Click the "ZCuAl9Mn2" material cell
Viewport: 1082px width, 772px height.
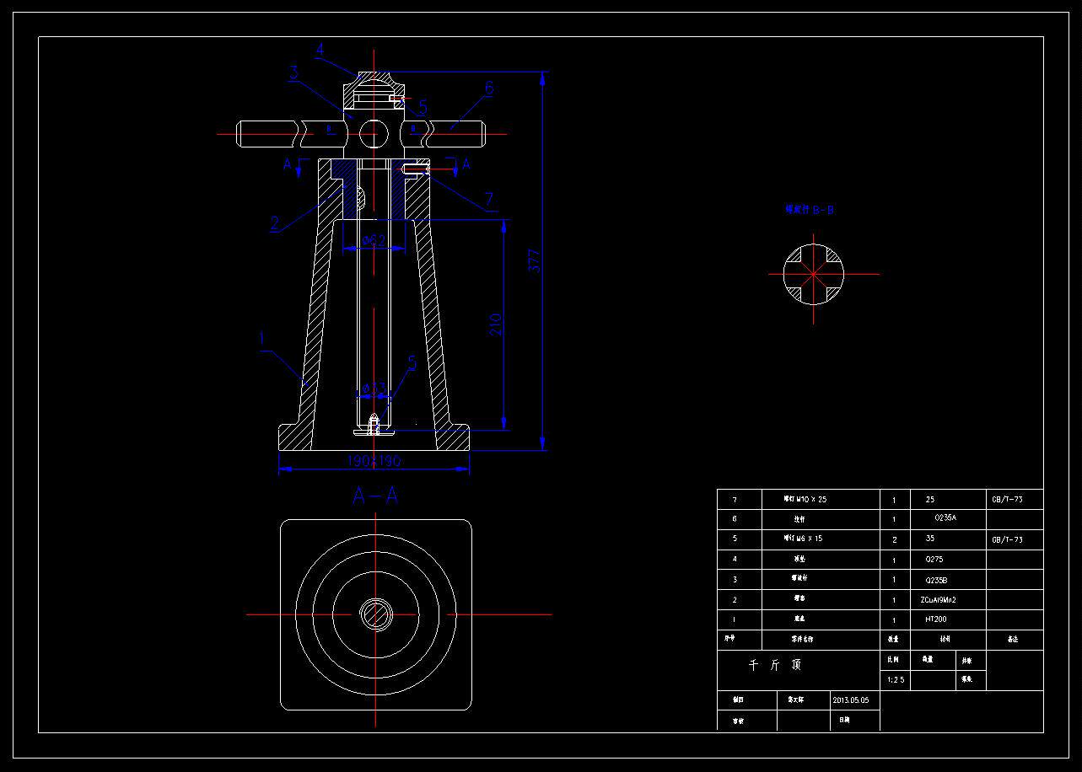tap(939, 600)
